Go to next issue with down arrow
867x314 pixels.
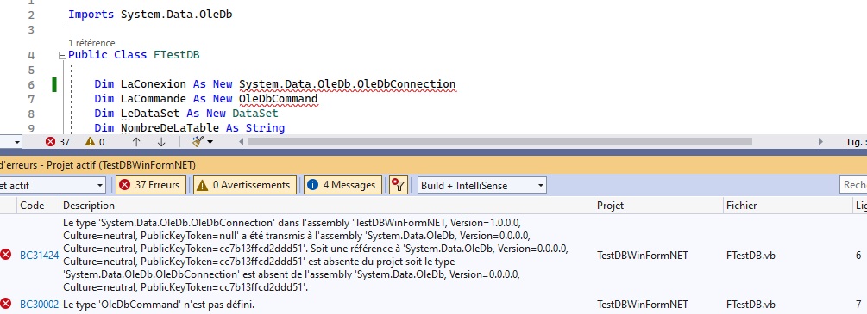point(161,142)
